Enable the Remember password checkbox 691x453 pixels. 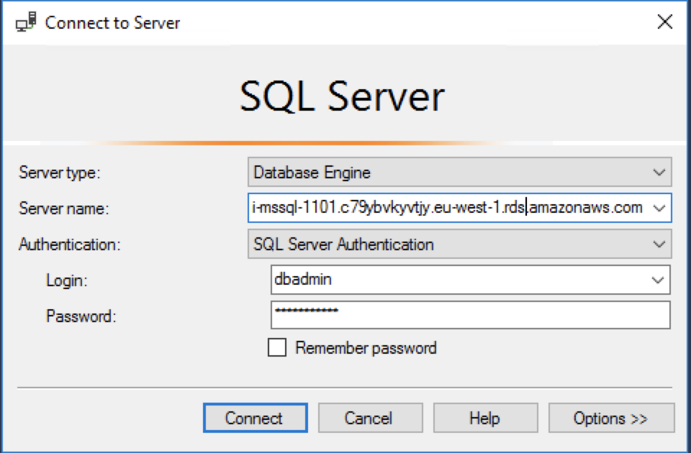(276, 348)
